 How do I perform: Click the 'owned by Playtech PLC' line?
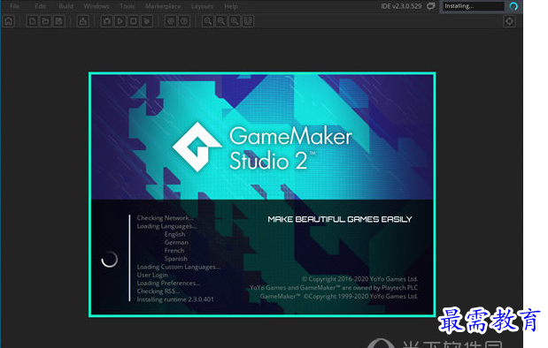334,288
